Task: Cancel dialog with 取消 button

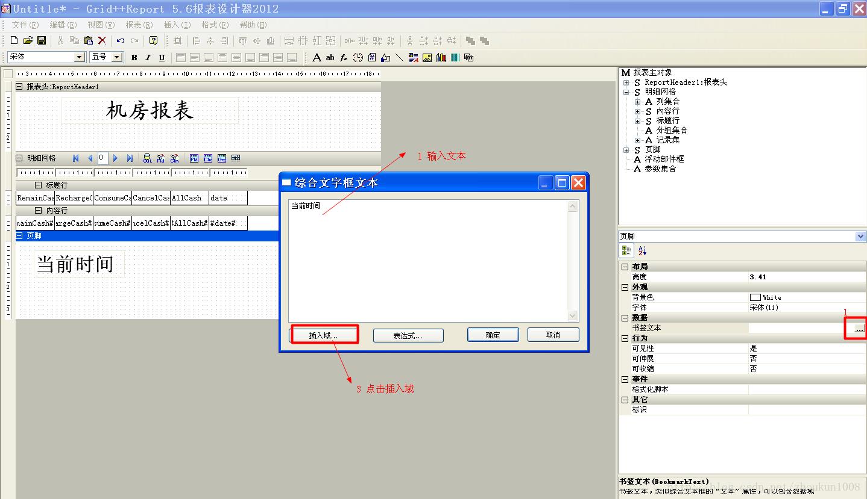Action: [x=553, y=335]
